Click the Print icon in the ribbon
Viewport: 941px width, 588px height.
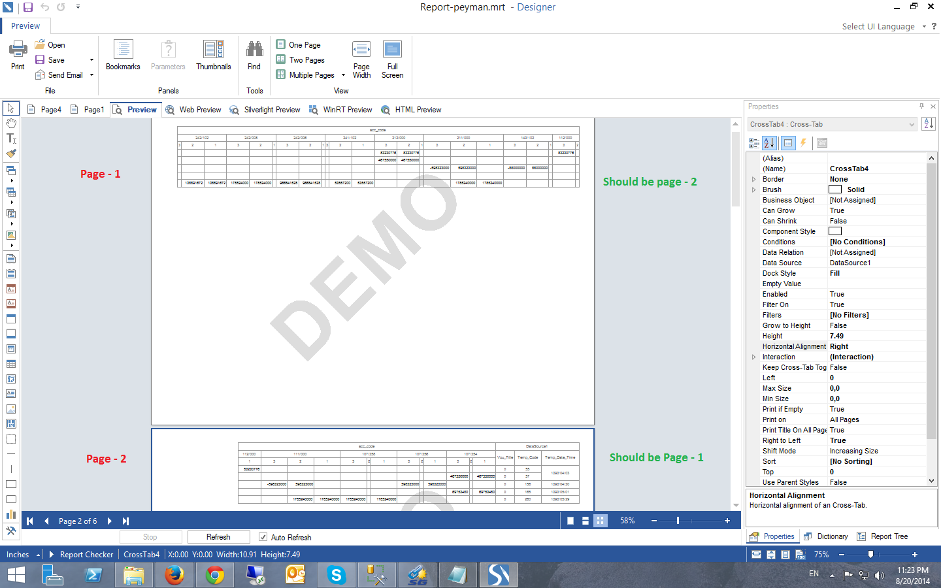[x=18, y=55]
